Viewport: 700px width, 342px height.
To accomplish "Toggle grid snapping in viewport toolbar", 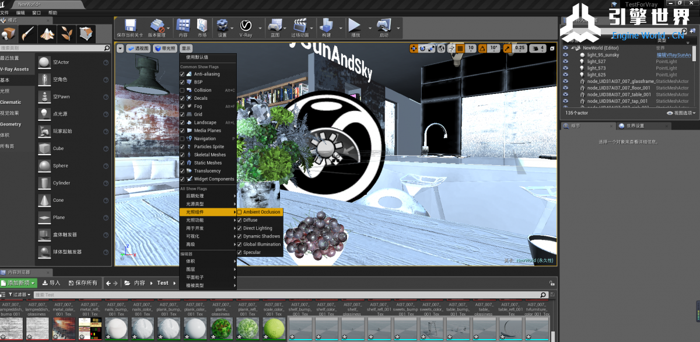I will (x=460, y=48).
